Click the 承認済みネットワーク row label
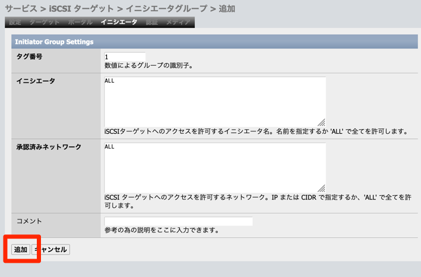This screenshot has height=277, width=421. (49, 147)
